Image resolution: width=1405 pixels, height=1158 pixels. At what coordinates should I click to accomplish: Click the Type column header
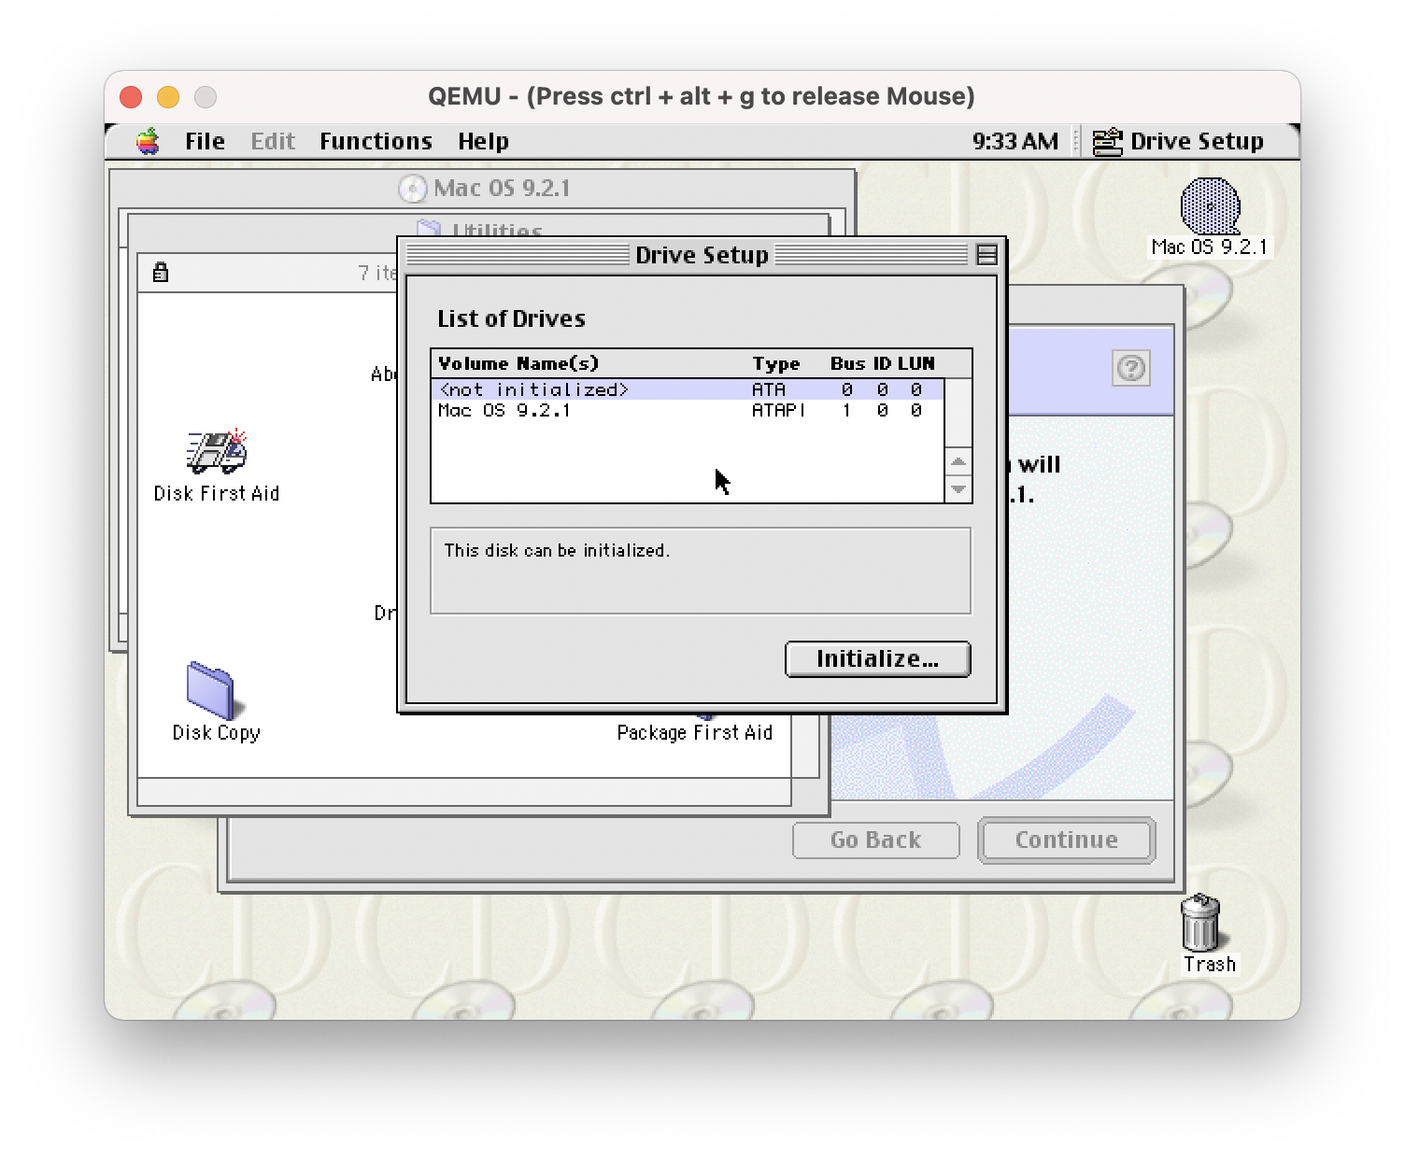pos(776,363)
